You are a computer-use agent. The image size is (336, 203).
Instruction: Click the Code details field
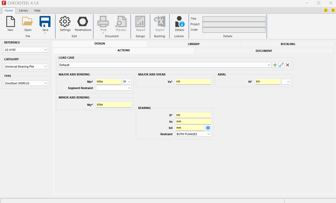coord(234,30)
